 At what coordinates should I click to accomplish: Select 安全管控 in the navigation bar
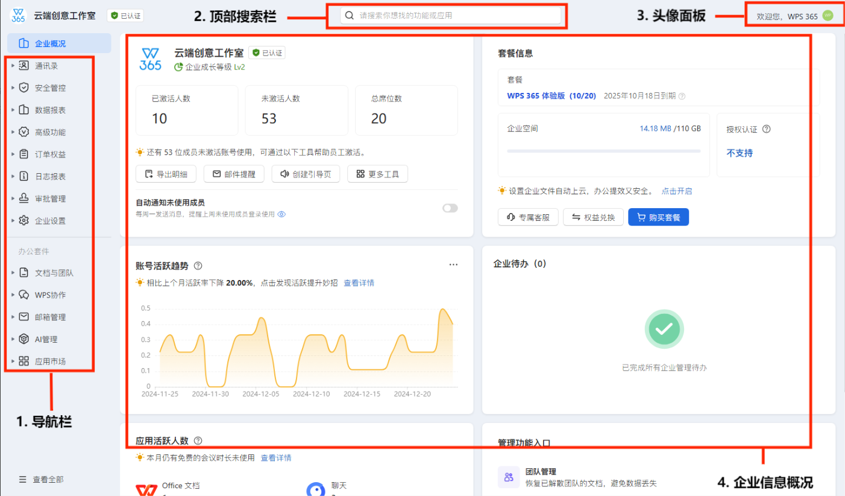point(45,87)
